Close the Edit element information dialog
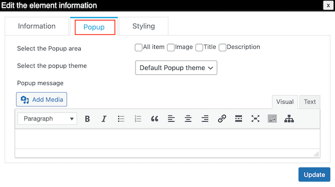Viewport: 335px width, 187px height. pos(328,5)
